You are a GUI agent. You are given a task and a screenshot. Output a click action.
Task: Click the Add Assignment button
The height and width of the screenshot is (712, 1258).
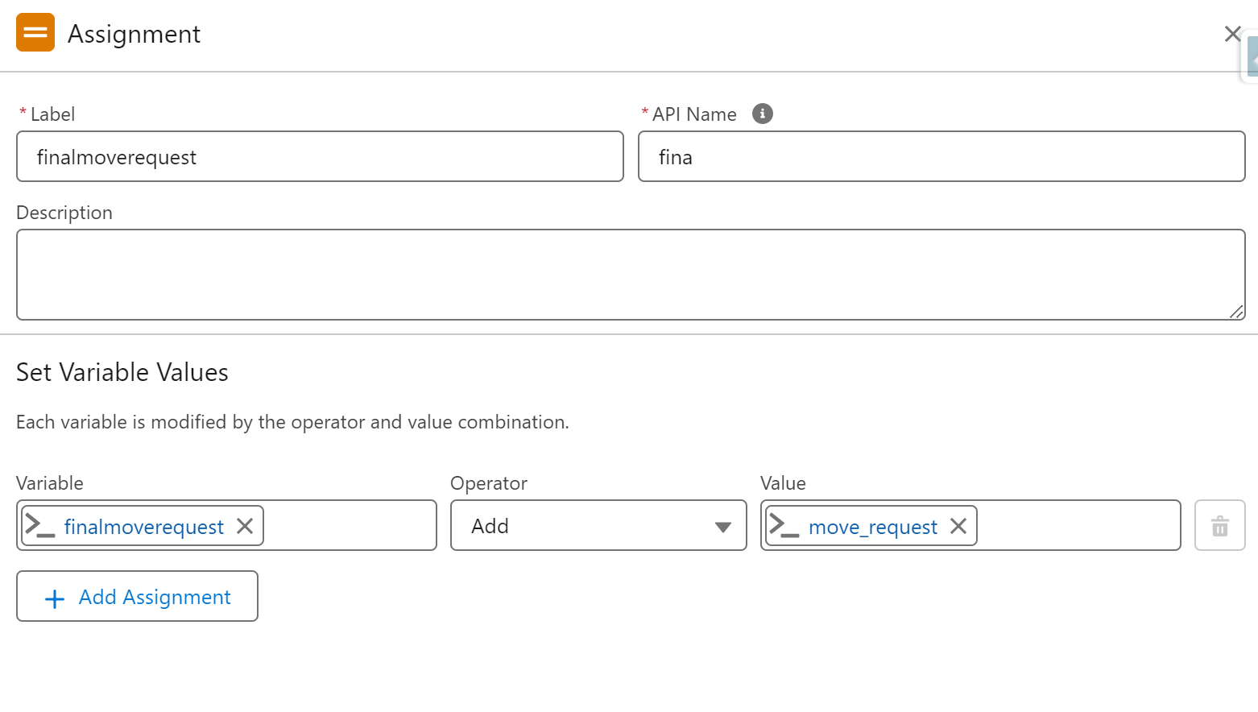(x=137, y=596)
